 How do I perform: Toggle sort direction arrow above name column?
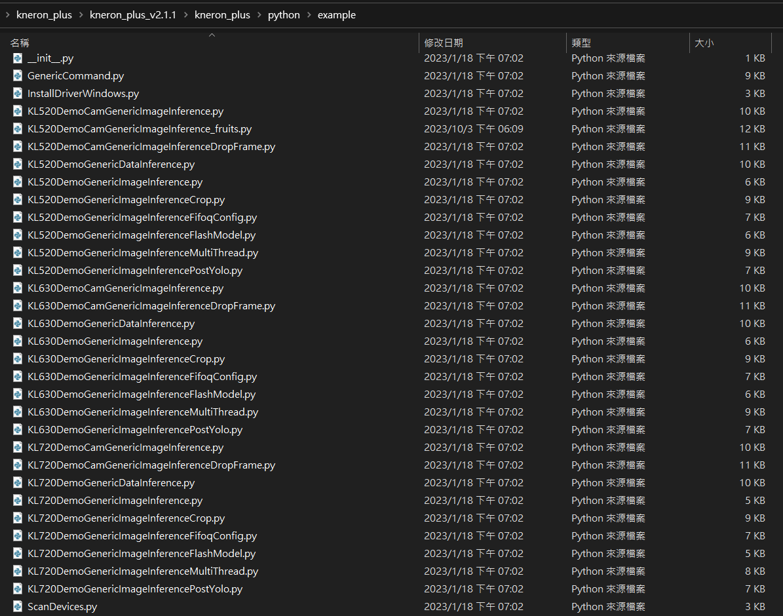pyautogui.click(x=212, y=35)
